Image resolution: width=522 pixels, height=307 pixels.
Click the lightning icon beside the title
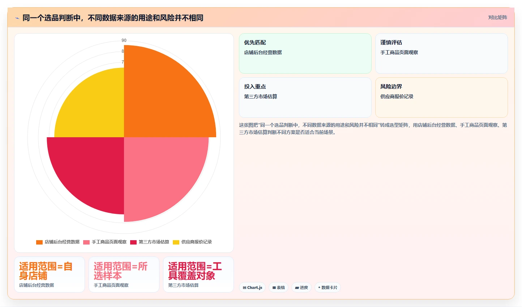tap(17, 18)
